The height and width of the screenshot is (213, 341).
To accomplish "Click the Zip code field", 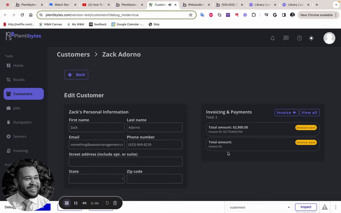I will click(155, 179).
